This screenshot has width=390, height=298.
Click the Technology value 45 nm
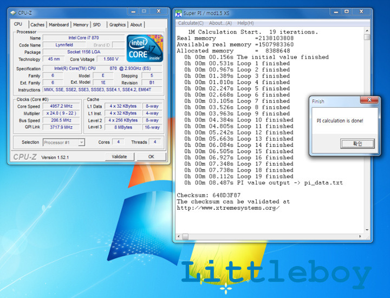click(54, 59)
